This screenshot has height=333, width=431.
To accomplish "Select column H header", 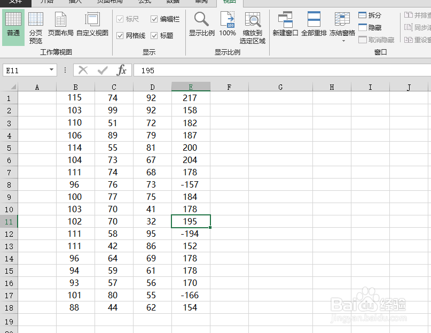I will tap(332, 87).
